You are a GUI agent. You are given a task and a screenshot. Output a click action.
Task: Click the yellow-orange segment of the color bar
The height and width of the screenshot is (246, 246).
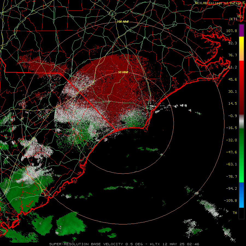point(241,49)
